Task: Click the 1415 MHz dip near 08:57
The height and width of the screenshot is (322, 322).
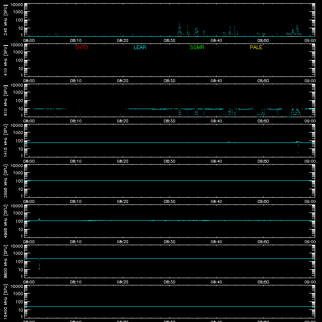Action: (298, 148)
